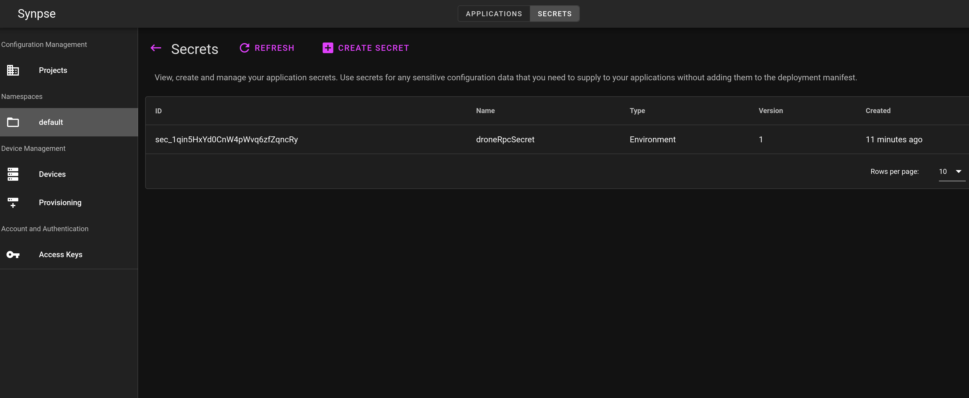
Task: Click the Access Keys key icon
Action: 13,255
